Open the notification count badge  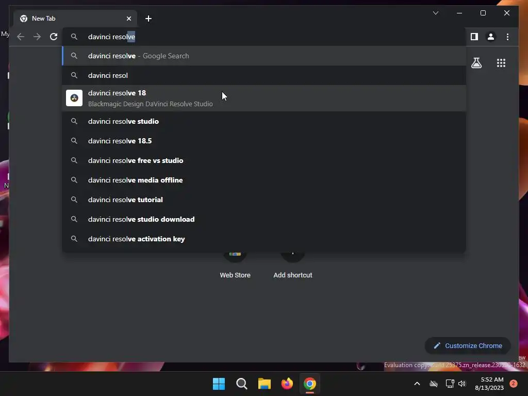coord(514,384)
